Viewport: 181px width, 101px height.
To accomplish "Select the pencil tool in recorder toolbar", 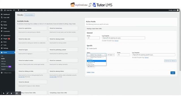I will tap(8, 93).
